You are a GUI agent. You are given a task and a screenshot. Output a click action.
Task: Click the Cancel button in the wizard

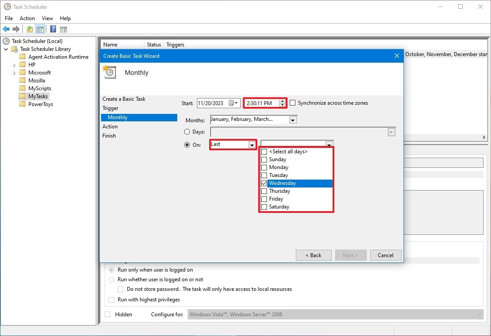[385, 255]
